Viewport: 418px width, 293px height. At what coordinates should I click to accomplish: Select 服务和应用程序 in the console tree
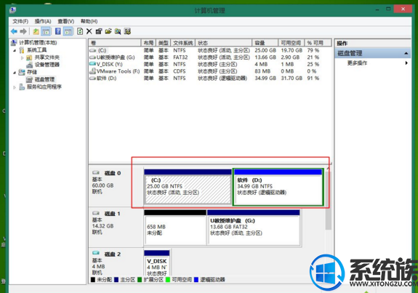[x=44, y=87]
